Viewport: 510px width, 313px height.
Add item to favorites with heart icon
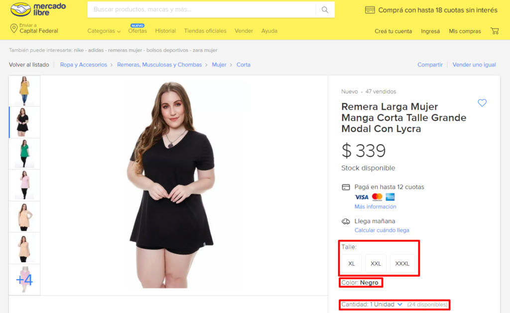482,103
